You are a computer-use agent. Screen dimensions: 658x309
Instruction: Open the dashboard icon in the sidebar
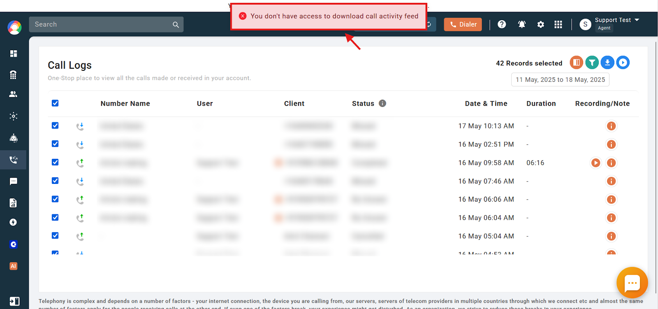pos(14,53)
